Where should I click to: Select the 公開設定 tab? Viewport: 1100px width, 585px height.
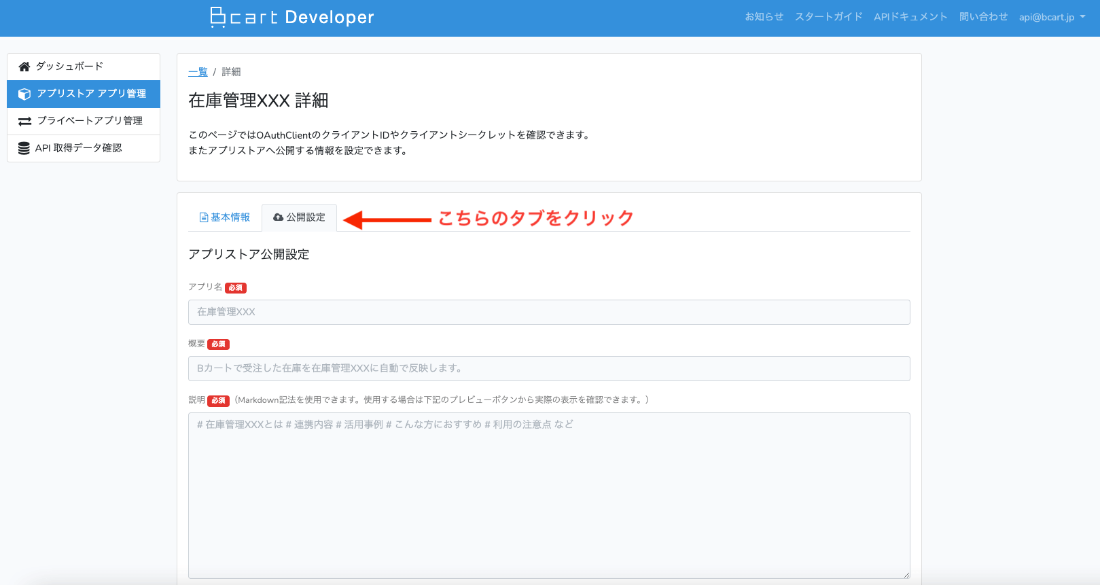(300, 217)
